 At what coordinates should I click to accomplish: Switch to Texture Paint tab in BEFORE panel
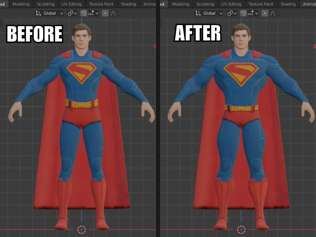click(101, 4)
